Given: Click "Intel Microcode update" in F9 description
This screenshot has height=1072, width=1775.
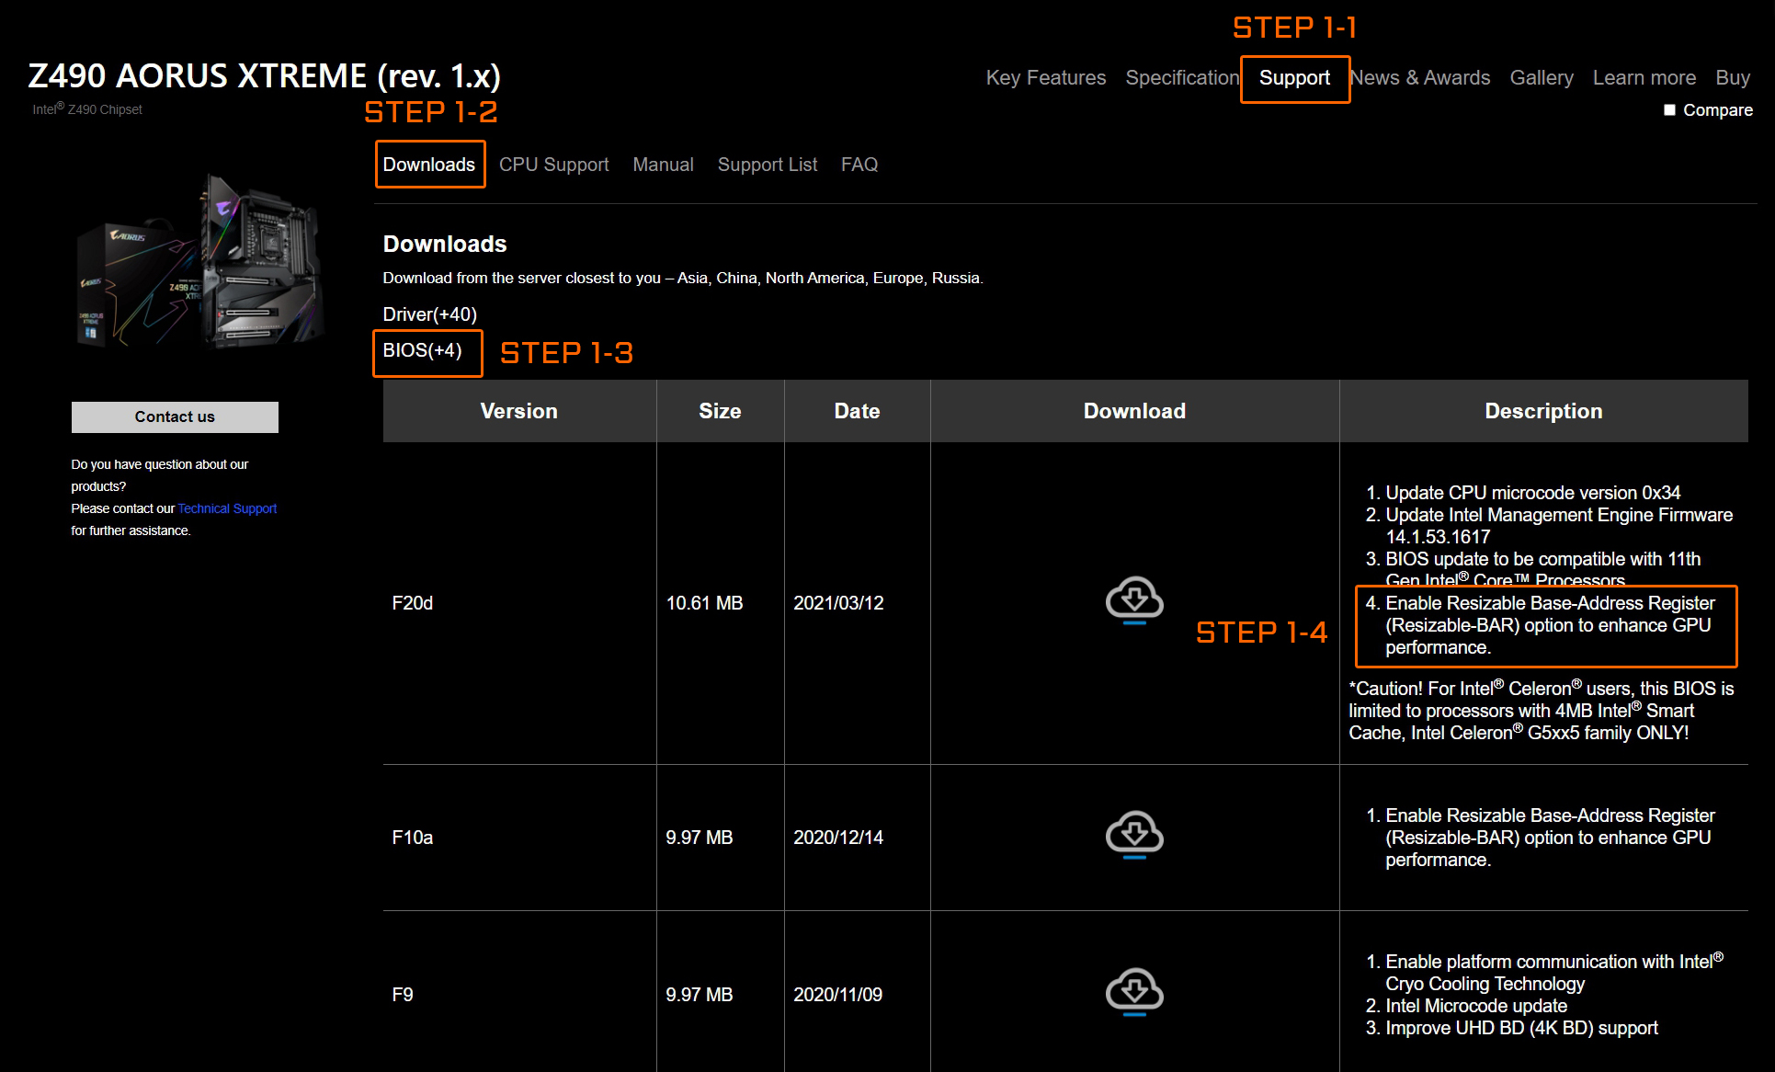Looking at the screenshot, I should (x=1476, y=1006).
